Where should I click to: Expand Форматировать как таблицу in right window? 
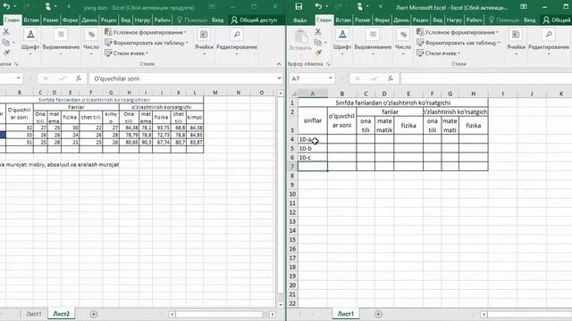[x=458, y=43]
